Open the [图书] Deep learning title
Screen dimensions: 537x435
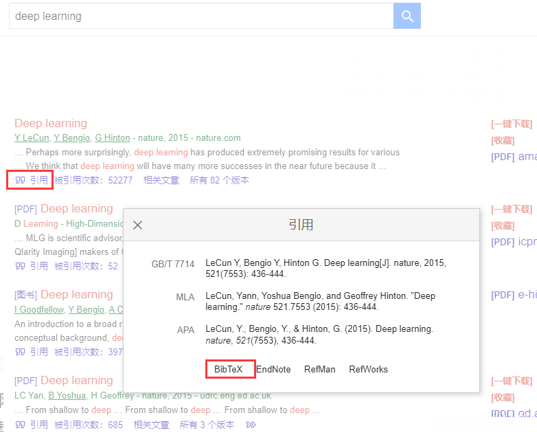64,294
